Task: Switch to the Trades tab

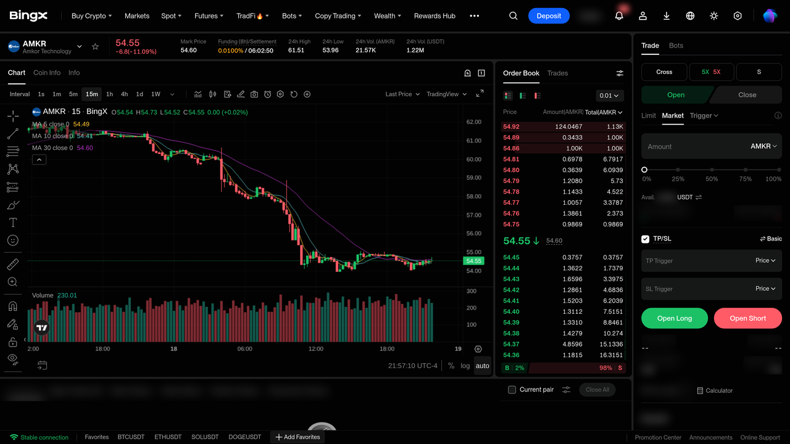Action: (x=557, y=73)
